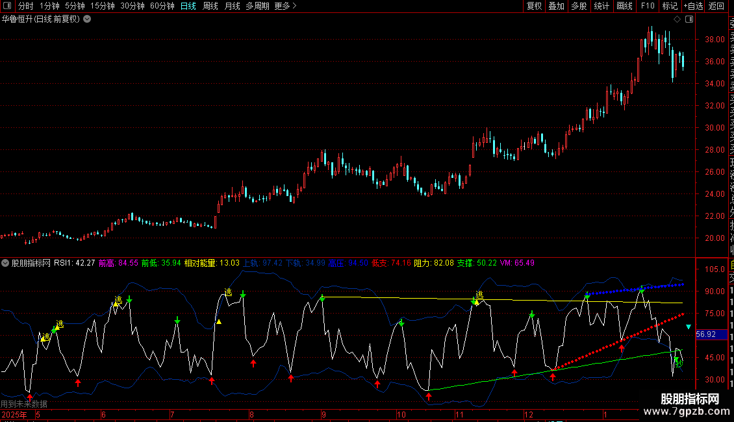Click the diamond marker icon above the chart
The image size is (734, 422).
pyautogui.click(x=677, y=19)
